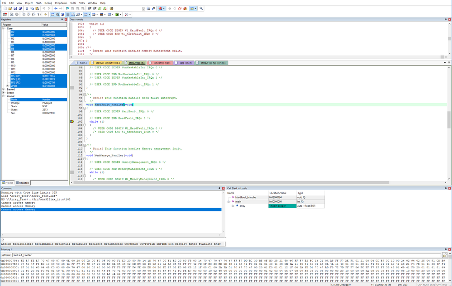Open the Flash menu

click(x=38, y=3)
